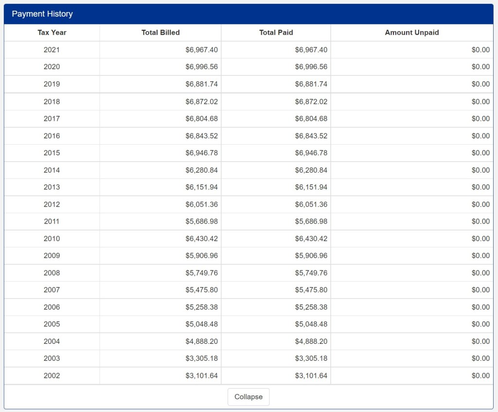Click the Payment History panel header

(x=42, y=14)
